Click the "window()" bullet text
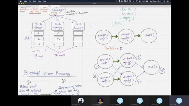 129,14
